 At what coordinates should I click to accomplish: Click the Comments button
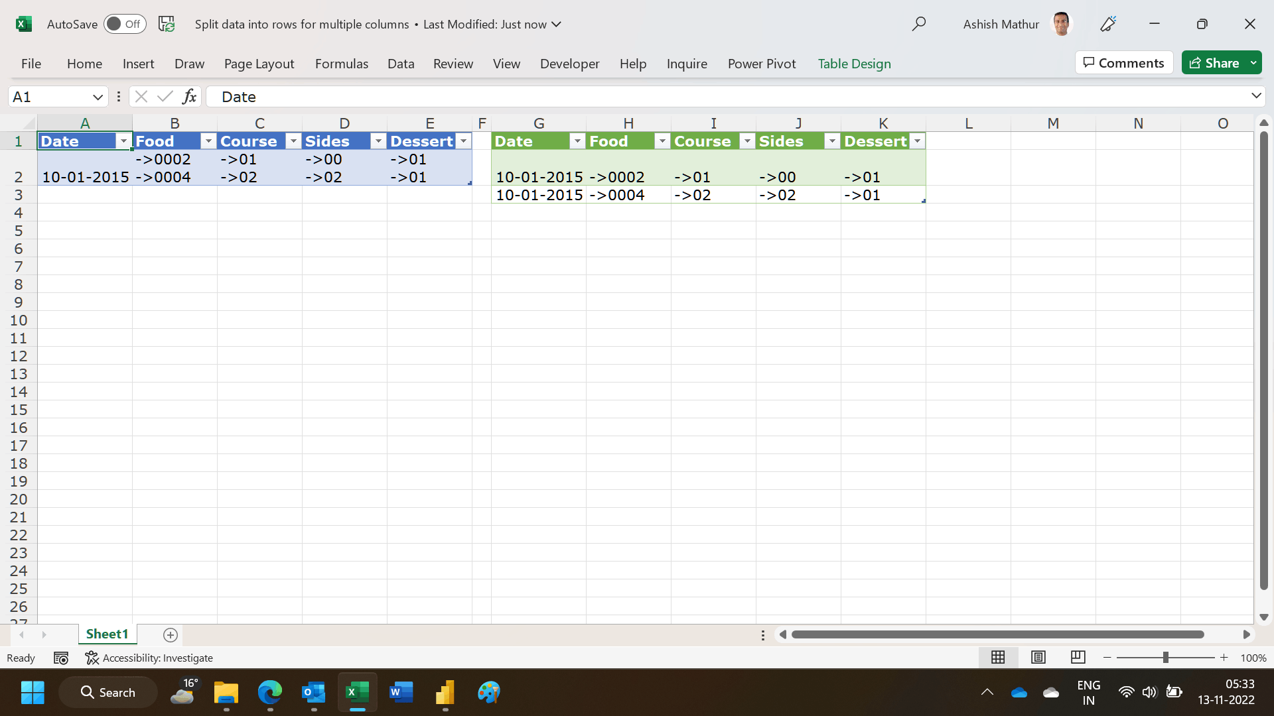1123,63
